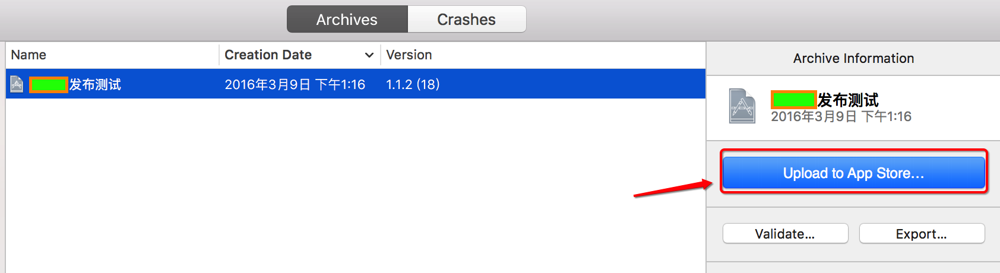The width and height of the screenshot is (1000, 273).
Task: Sort archives by Creation Date header text
Action: coord(268,55)
